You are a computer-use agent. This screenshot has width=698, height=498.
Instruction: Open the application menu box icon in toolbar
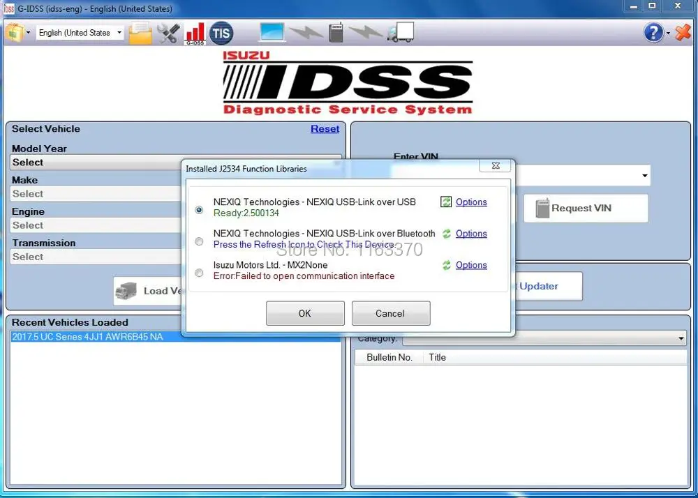tap(14, 33)
